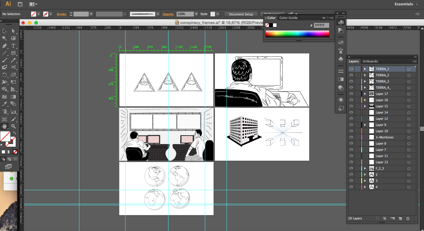Open the Swatches panel icon in dock
Screen dimensions: 424x231
pos(341,43)
